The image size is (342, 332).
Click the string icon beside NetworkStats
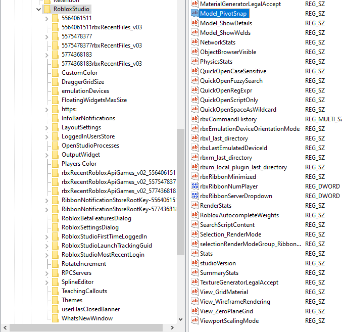coord(194,42)
